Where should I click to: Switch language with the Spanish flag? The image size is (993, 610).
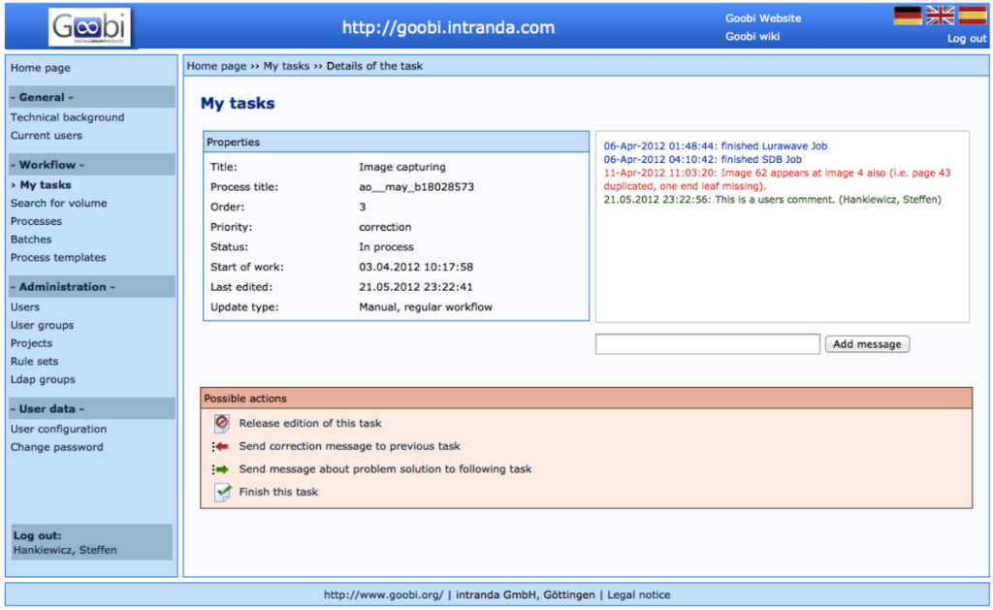pyautogui.click(x=972, y=16)
